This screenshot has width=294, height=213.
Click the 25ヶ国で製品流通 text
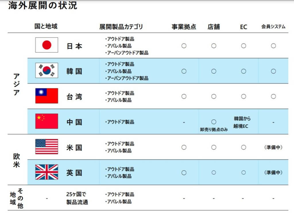pos(77,198)
